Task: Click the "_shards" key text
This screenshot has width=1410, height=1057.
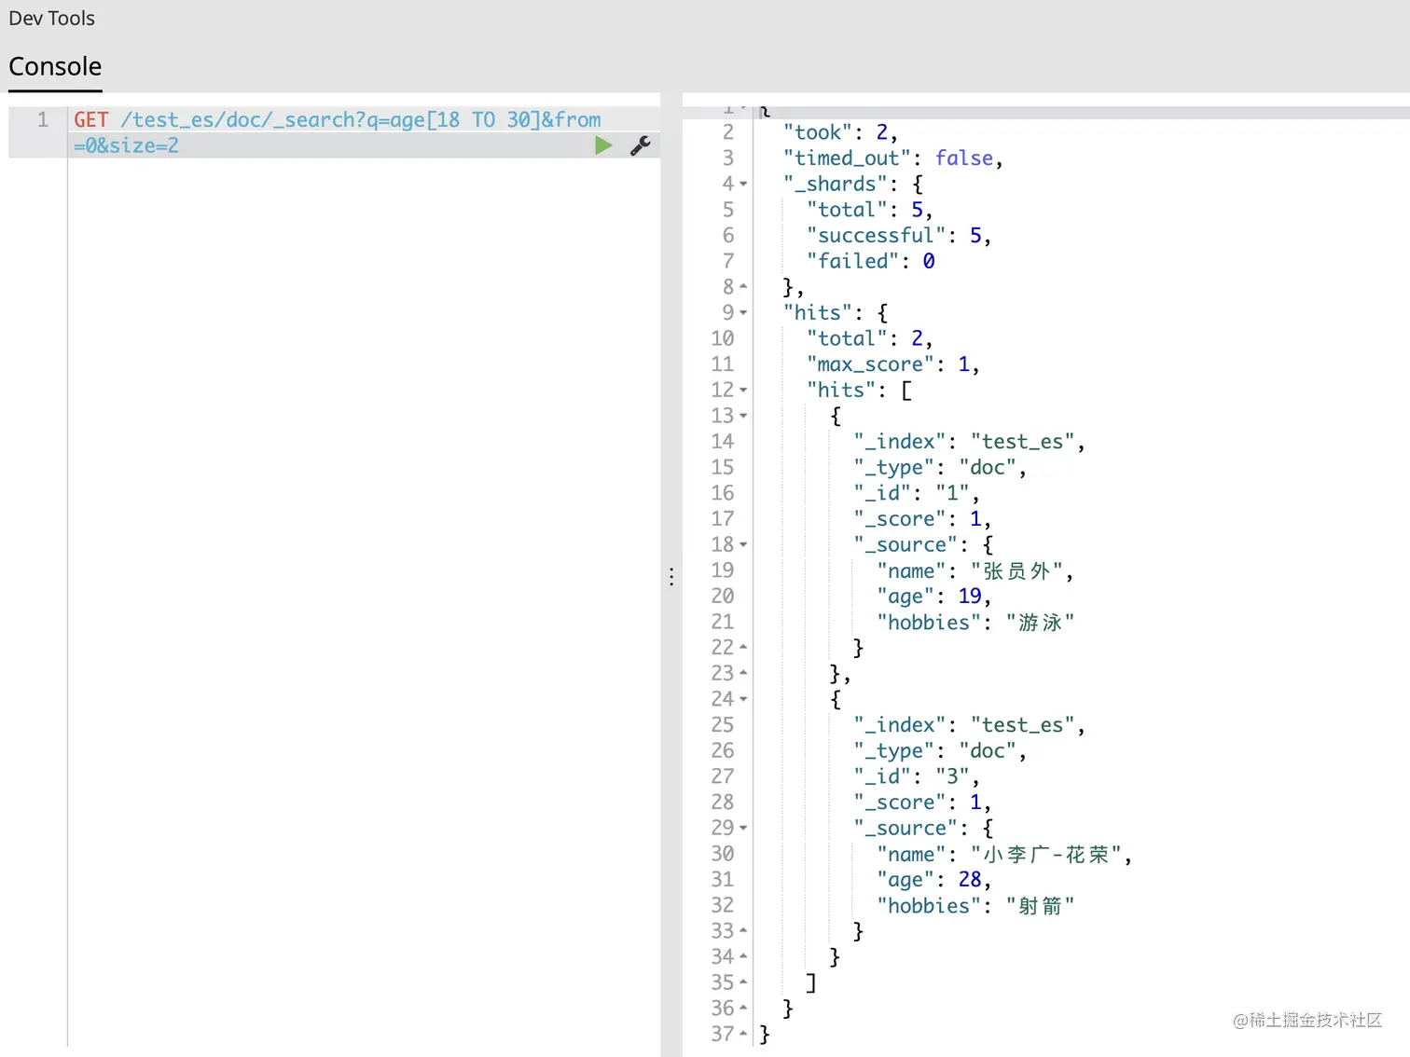Action: 836,185
